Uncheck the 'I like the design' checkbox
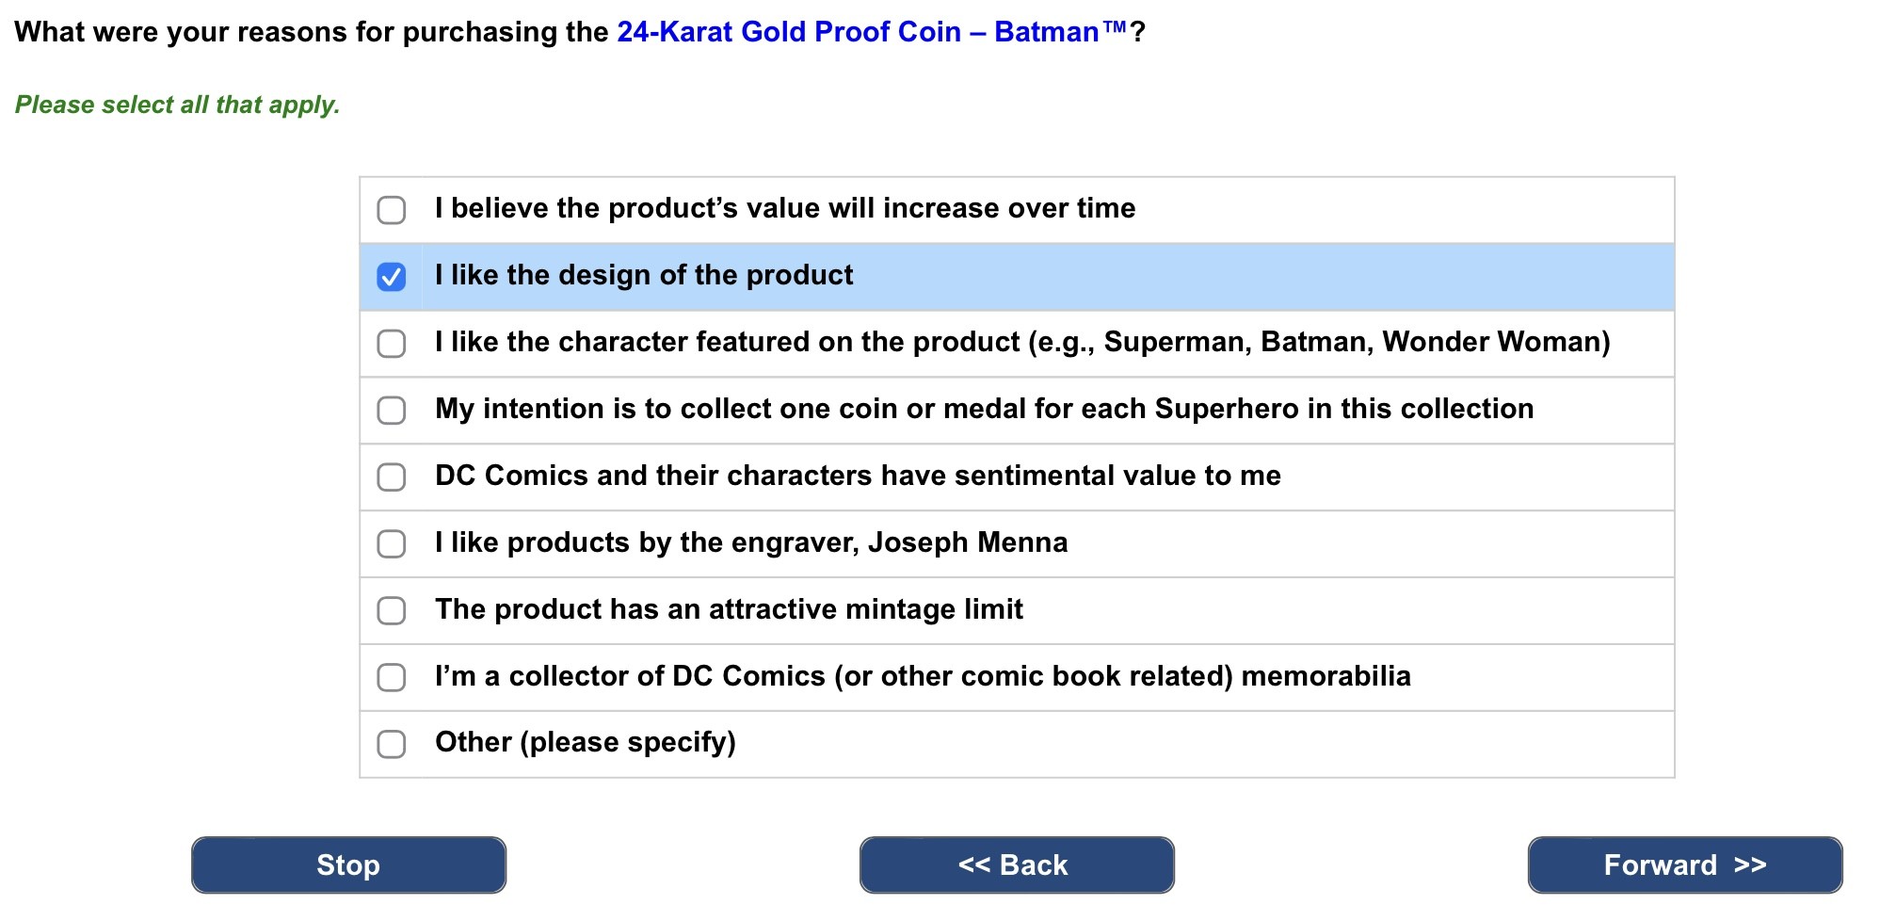The width and height of the screenshot is (1896, 921). point(392,277)
